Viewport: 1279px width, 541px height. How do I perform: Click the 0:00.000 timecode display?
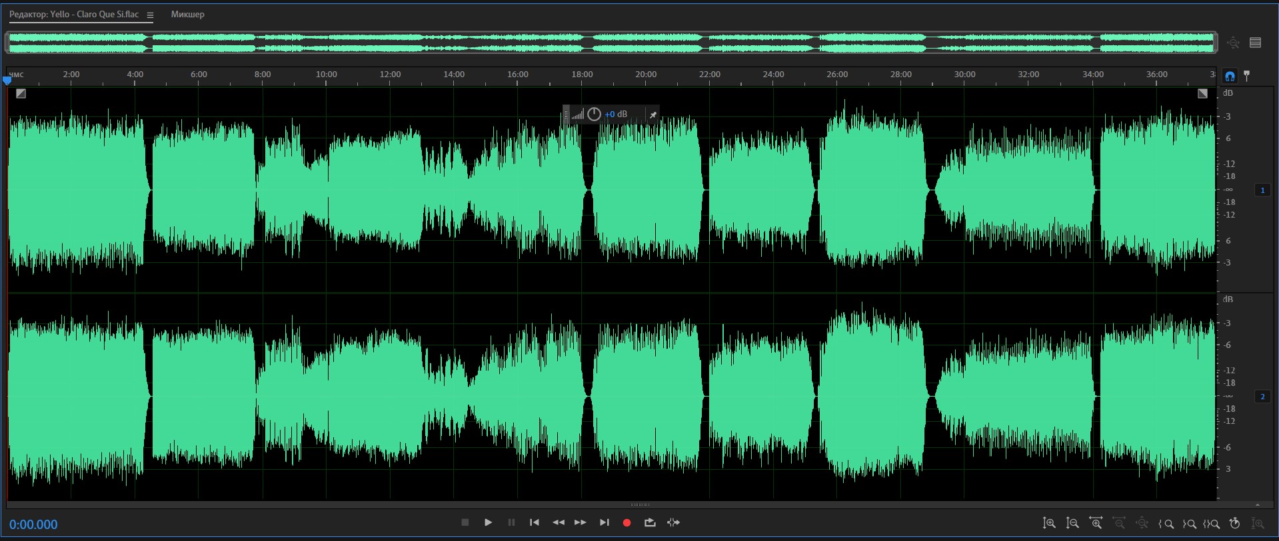(33, 524)
